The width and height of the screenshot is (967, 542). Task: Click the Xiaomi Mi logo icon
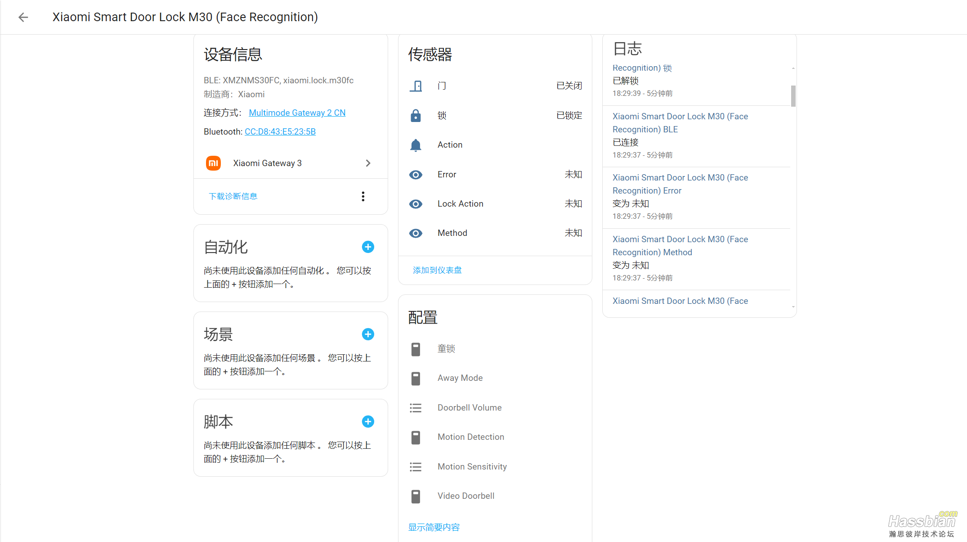[213, 163]
